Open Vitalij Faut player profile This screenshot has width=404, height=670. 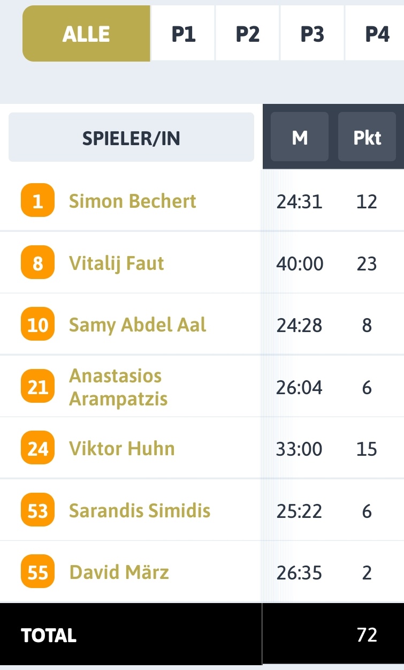click(x=117, y=263)
